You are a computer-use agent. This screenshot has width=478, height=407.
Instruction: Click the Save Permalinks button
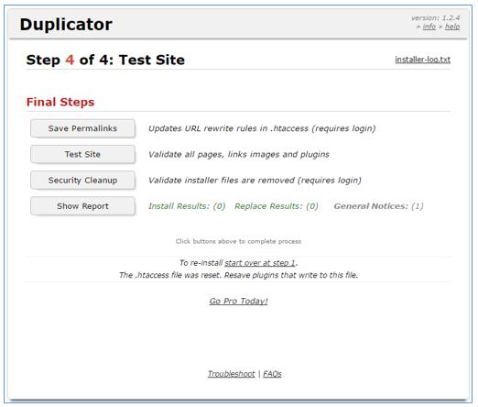point(82,128)
